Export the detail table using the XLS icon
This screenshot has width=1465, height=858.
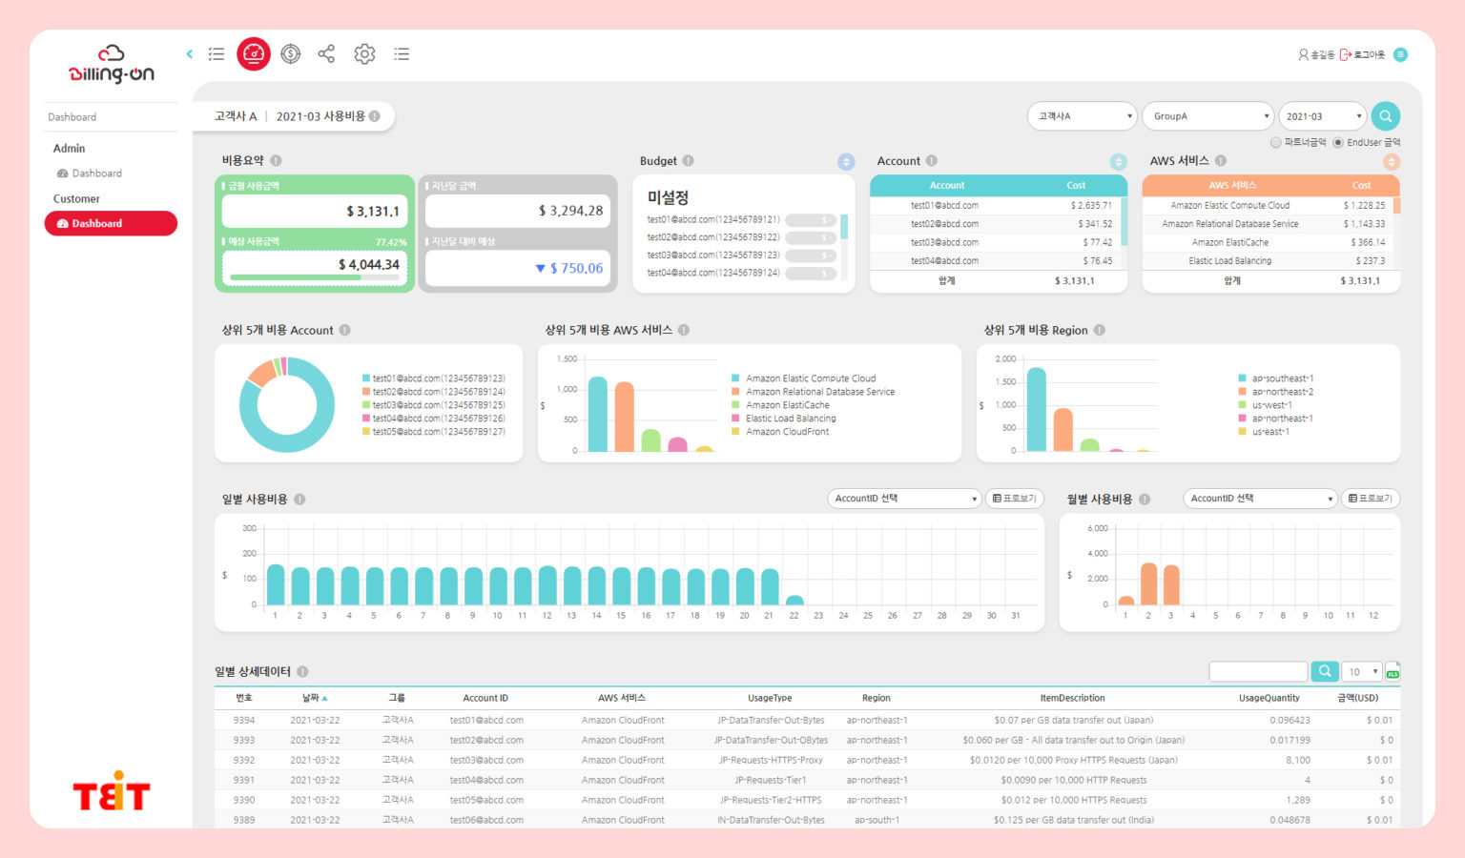[x=1393, y=671]
